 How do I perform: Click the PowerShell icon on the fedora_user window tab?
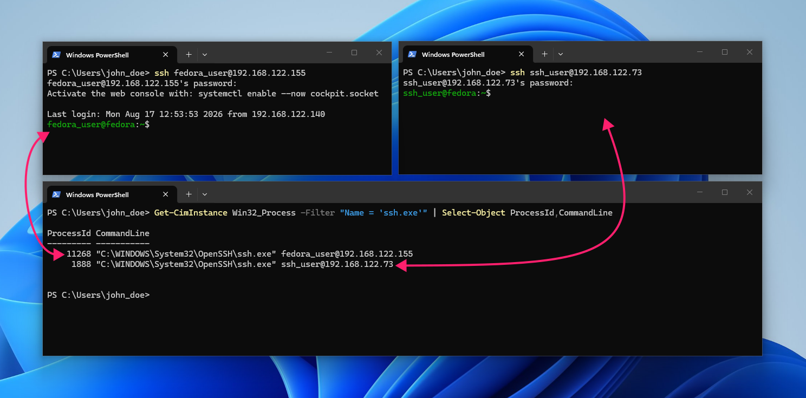(56, 55)
